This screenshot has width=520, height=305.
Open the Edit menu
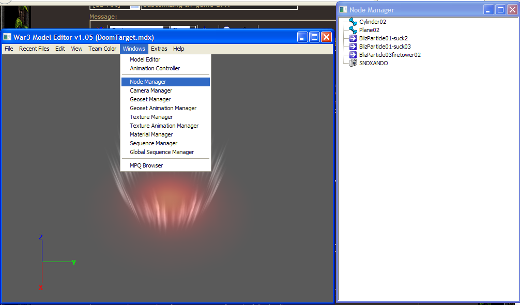tap(60, 49)
